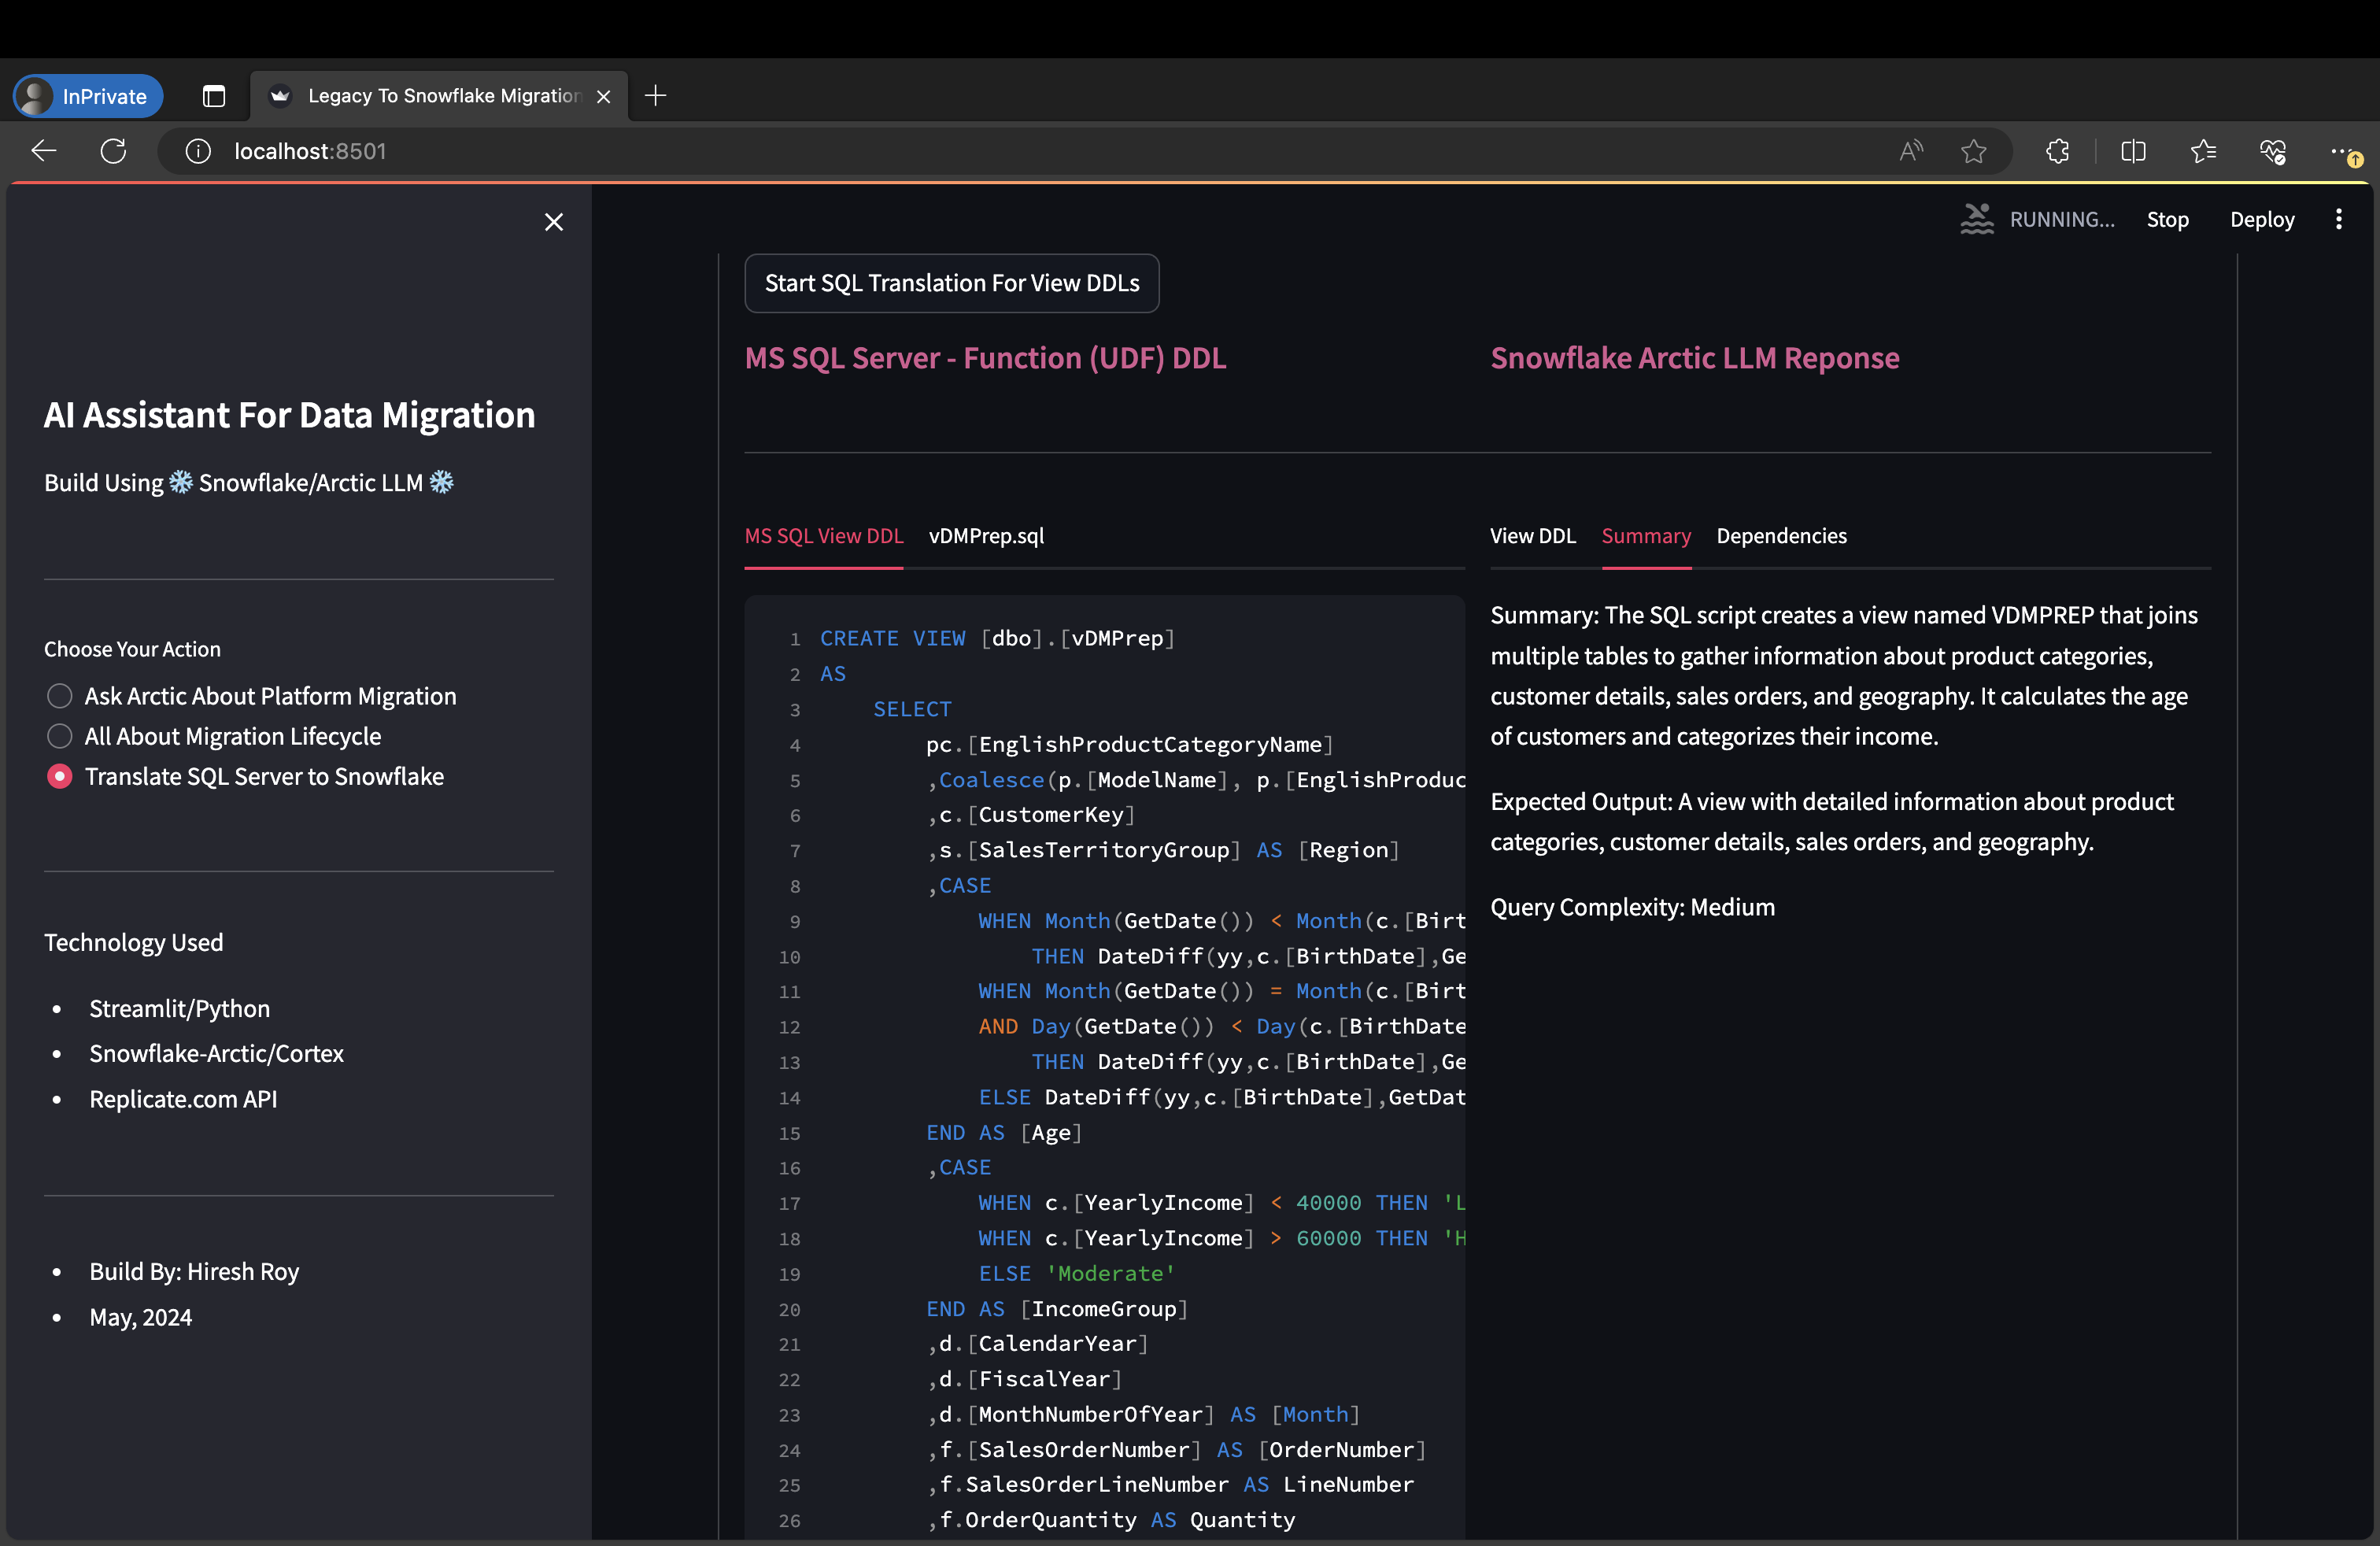This screenshot has width=2380, height=1546.
Task: Open favorites list icon
Action: 2203,151
